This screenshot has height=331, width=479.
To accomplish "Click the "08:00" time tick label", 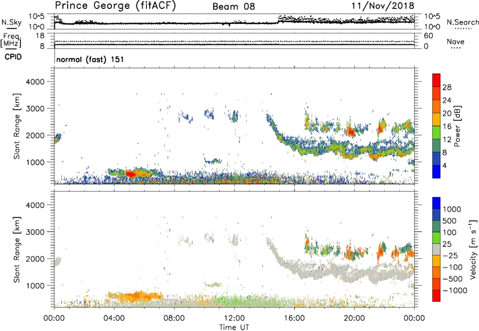I will pyautogui.click(x=174, y=318).
